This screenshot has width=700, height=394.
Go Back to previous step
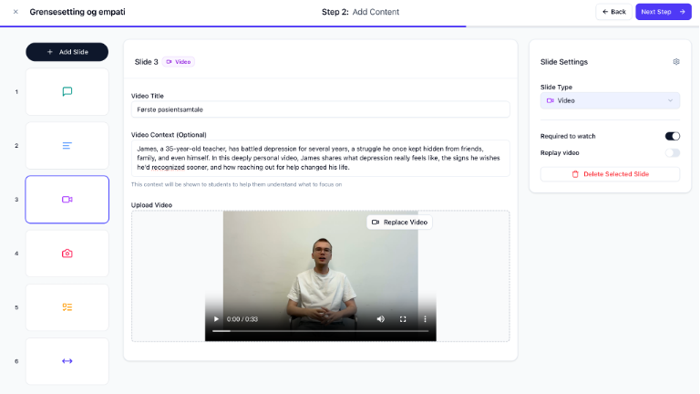[613, 12]
